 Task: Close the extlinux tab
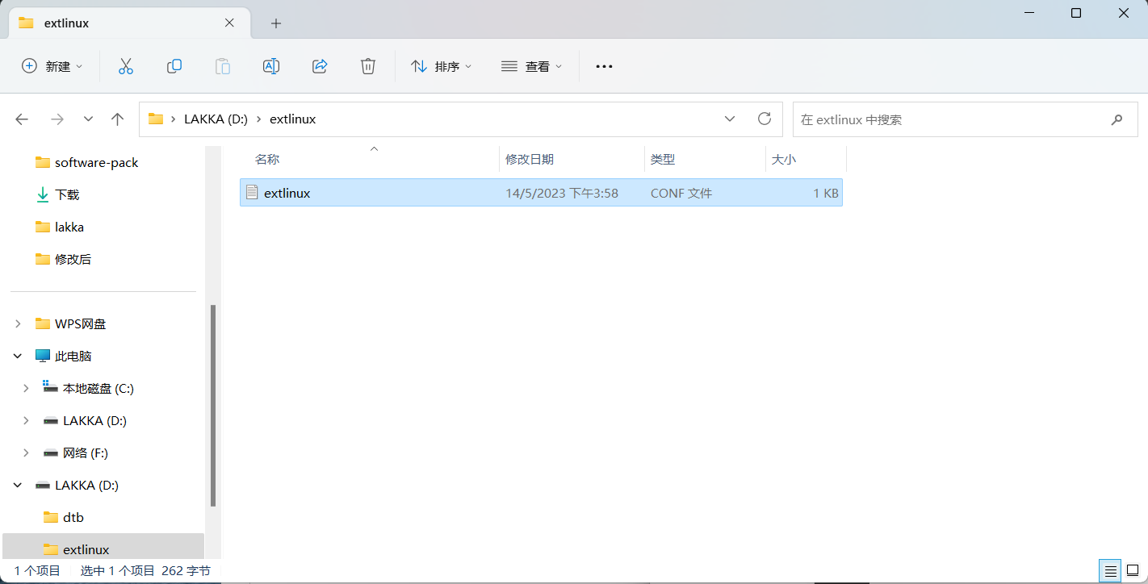click(229, 23)
